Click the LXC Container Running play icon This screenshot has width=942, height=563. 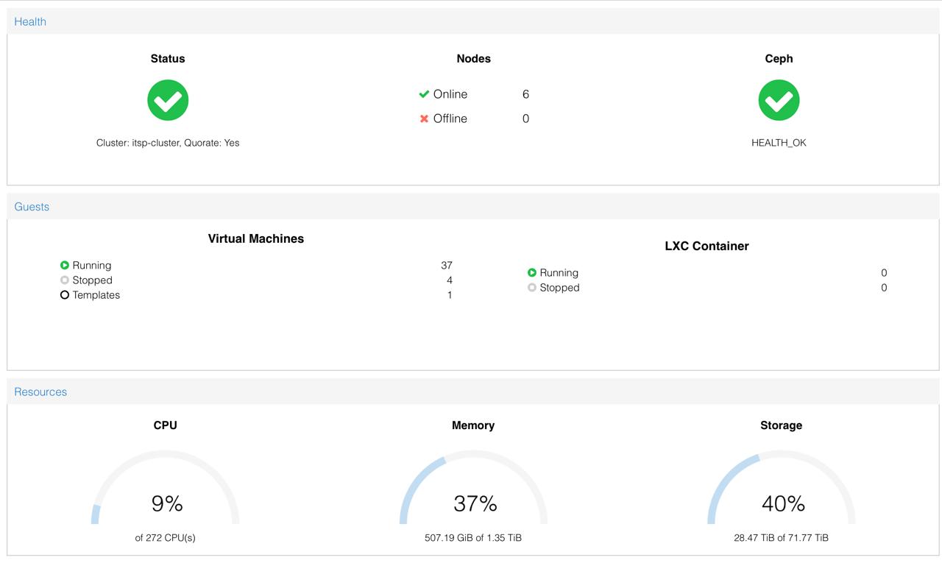tap(532, 272)
